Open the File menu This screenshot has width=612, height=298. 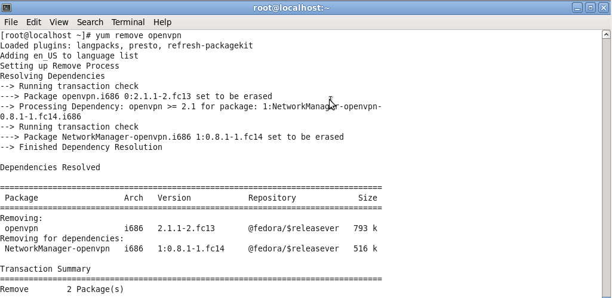(11, 22)
